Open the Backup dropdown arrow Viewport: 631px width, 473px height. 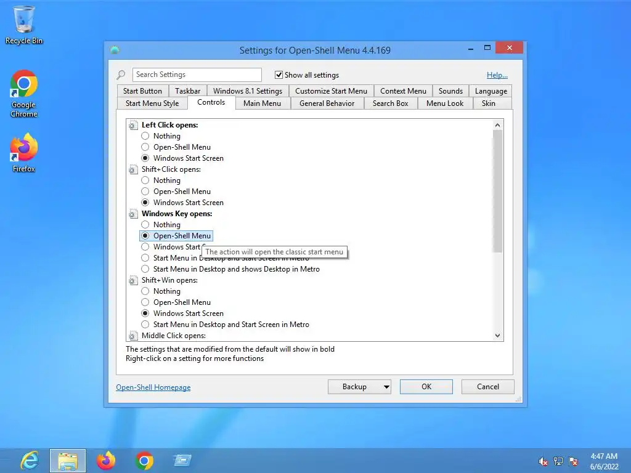pyautogui.click(x=386, y=387)
